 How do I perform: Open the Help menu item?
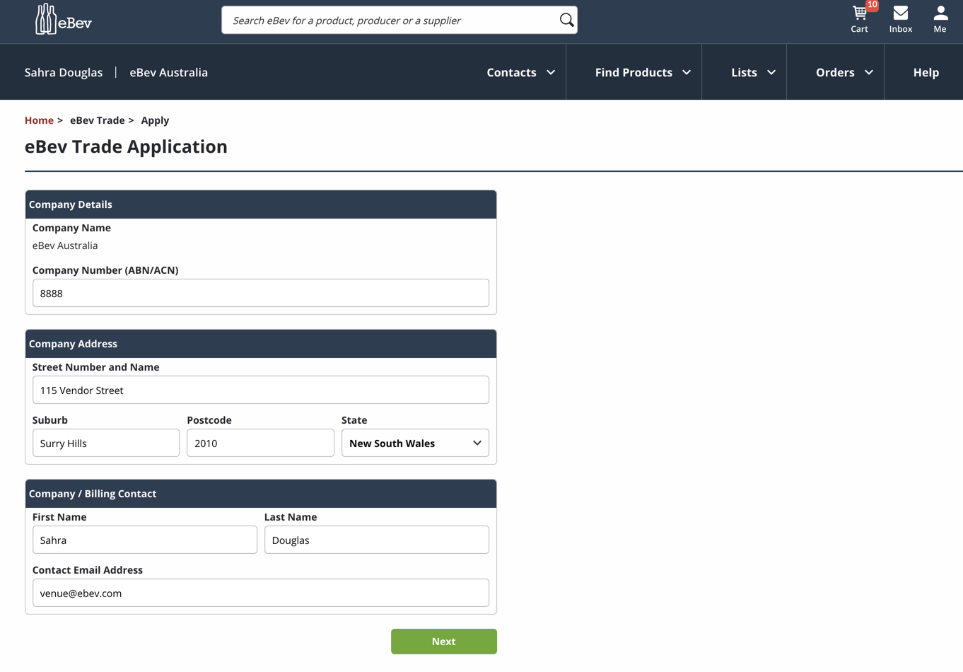point(926,72)
